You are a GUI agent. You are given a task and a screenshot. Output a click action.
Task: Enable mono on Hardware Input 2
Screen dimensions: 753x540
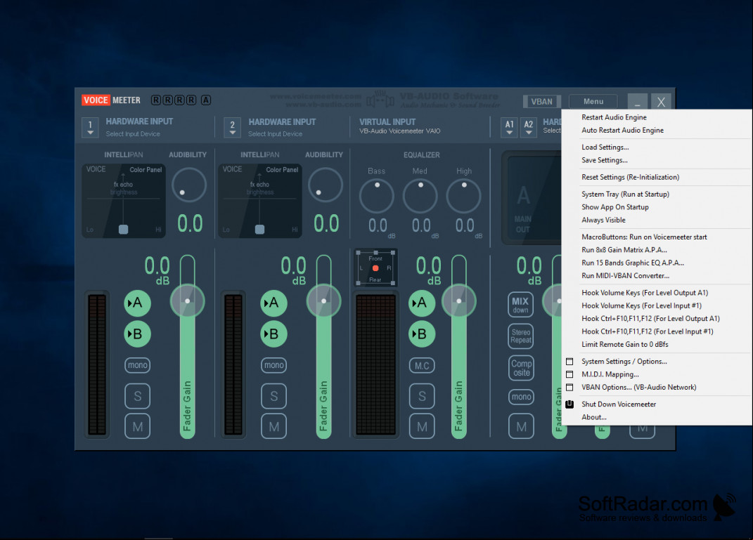coord(273,365)
